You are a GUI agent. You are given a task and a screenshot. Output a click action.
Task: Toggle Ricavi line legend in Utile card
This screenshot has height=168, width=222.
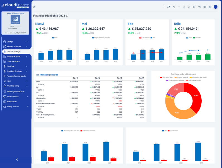(189, 38)
